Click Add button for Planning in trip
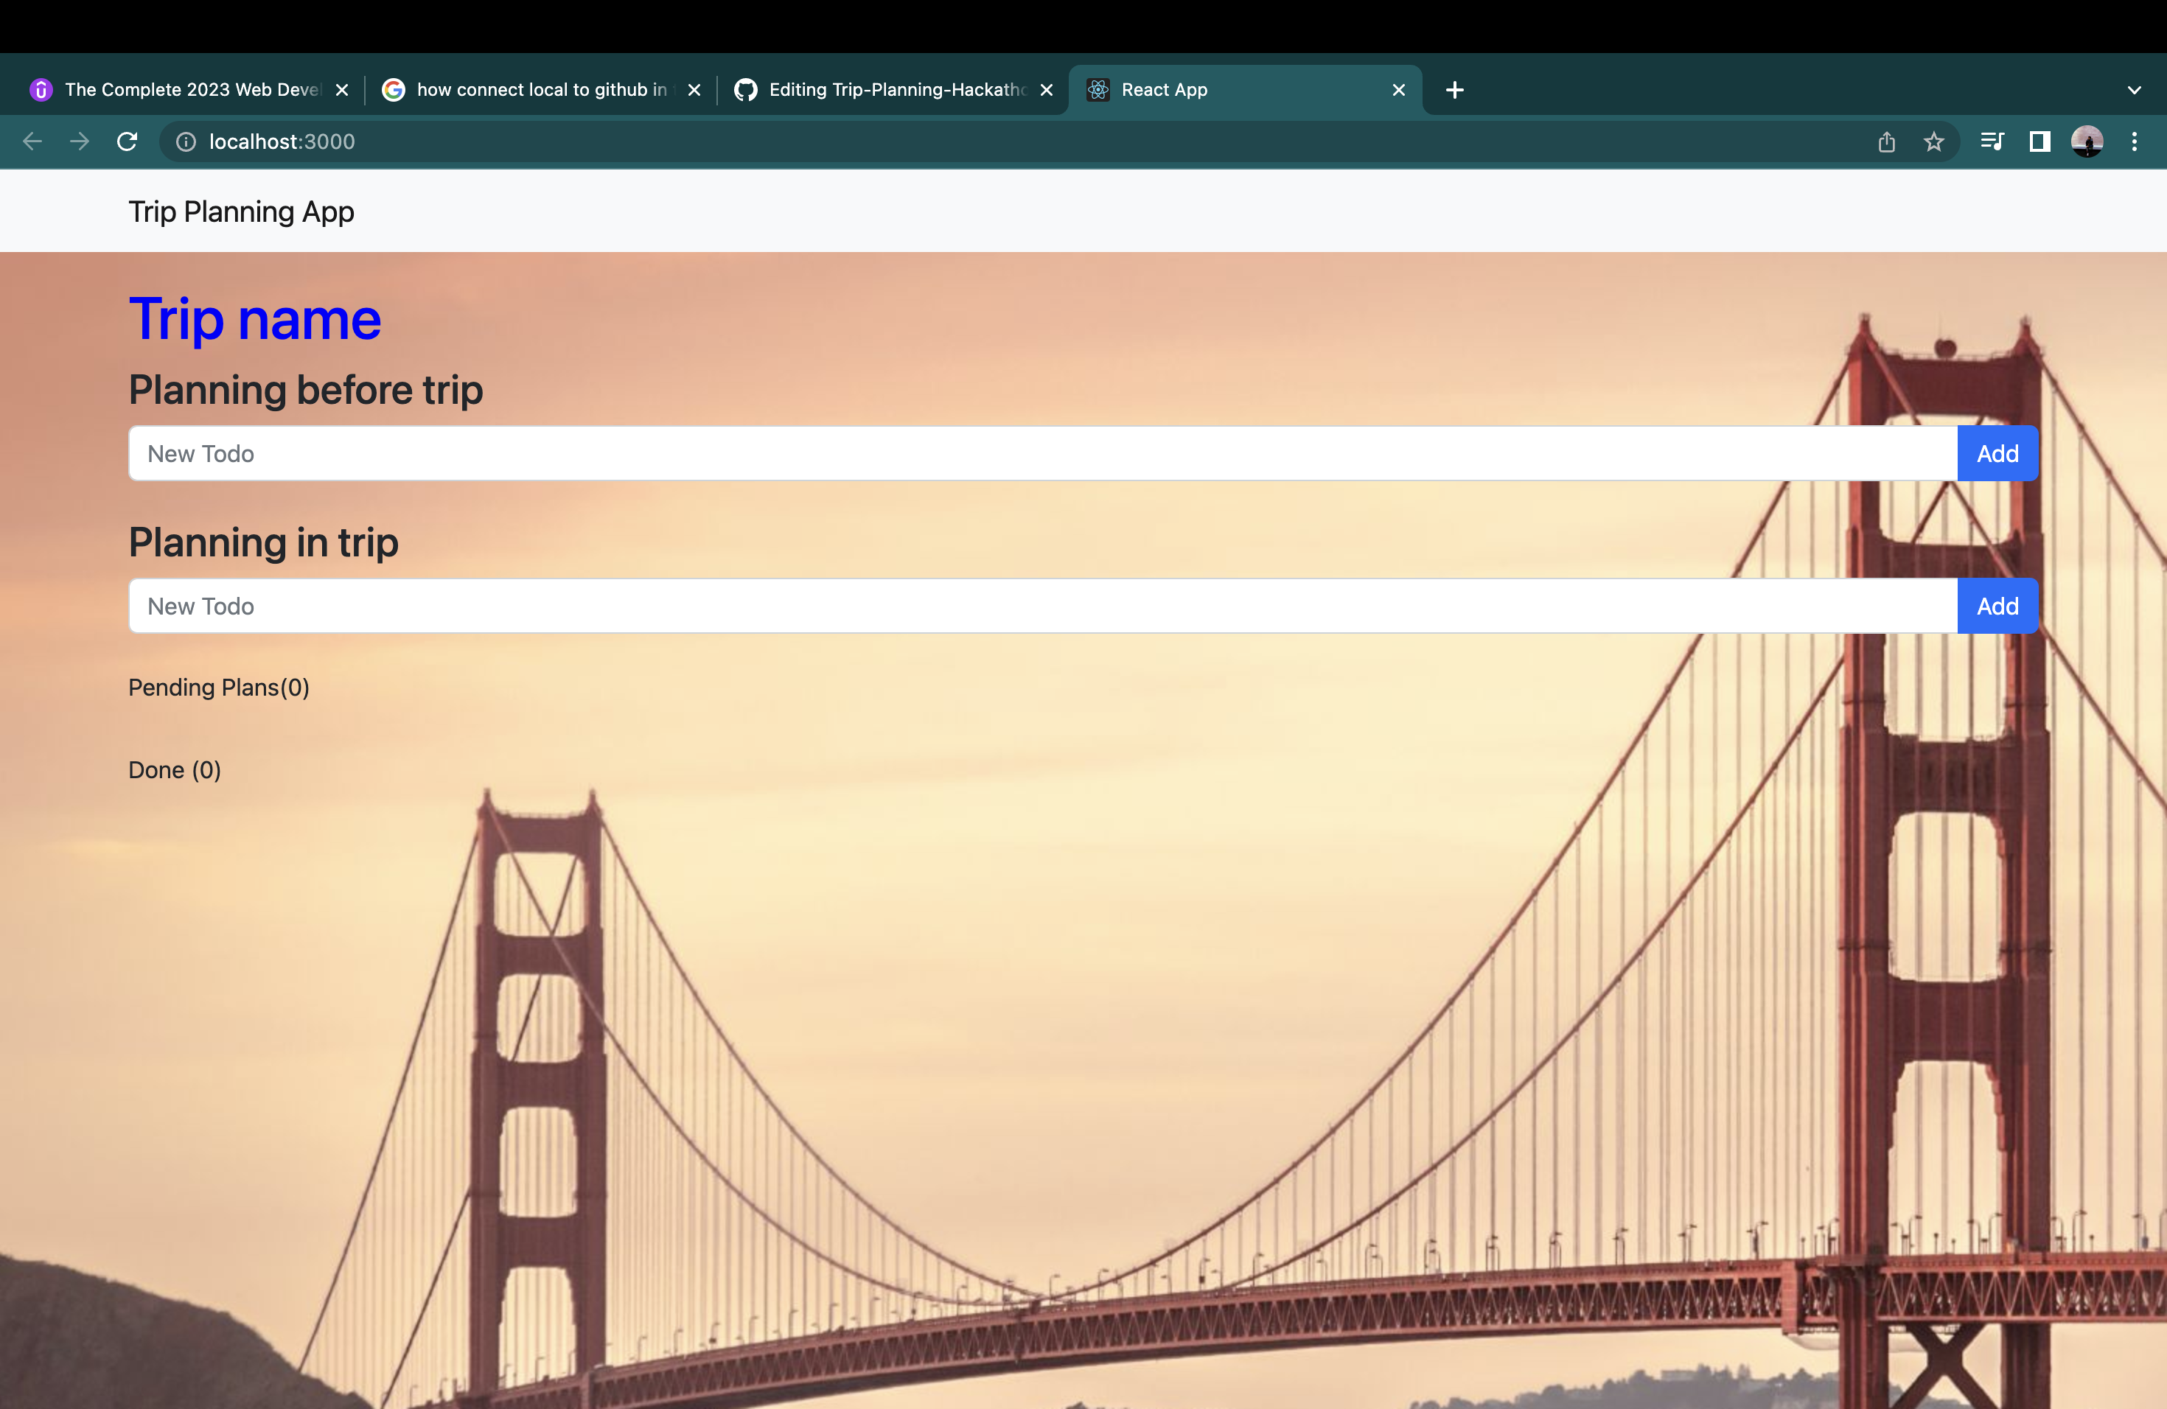This screenshot has height=1409, width=2167. click(1997, 606)
